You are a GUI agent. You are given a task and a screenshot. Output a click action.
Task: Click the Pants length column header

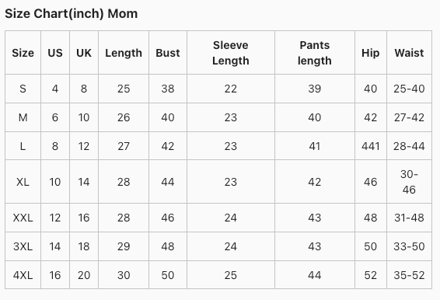[315, 53]
